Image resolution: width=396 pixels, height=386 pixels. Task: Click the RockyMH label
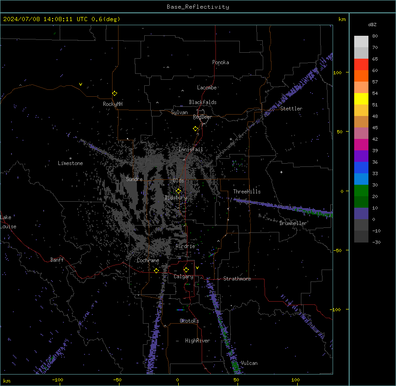pyautogui.click(x=113, y=104)
